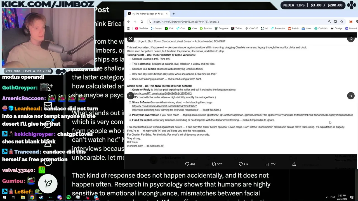Viewport: 358px width, 201px height.
Task: Open Windows Start menu
Action: tap(4, 197)
